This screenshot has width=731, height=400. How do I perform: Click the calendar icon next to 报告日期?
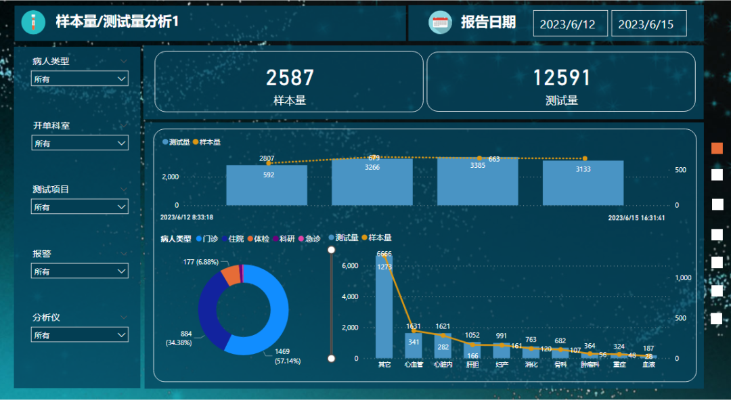pos(440,22)
